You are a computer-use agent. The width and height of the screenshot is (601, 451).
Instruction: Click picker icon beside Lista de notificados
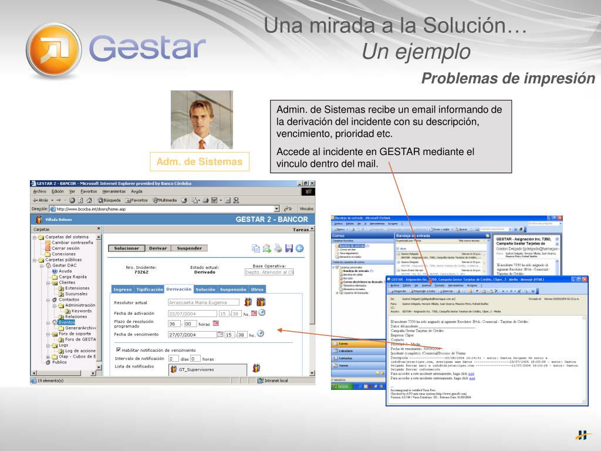pyautogui.click(x=256, y=368)
